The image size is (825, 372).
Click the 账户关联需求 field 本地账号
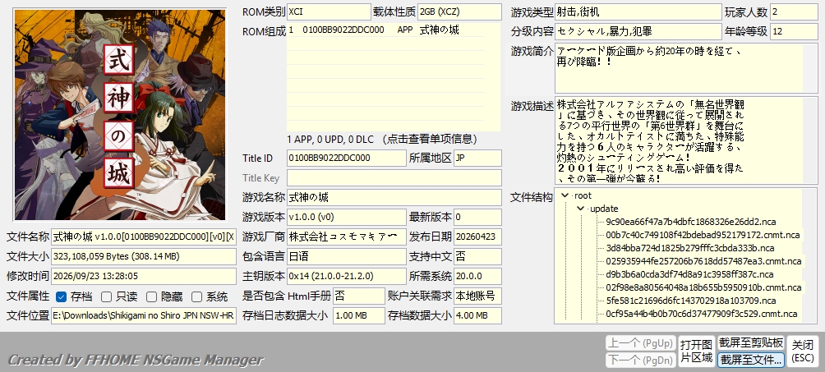click(x=477, y=296)
